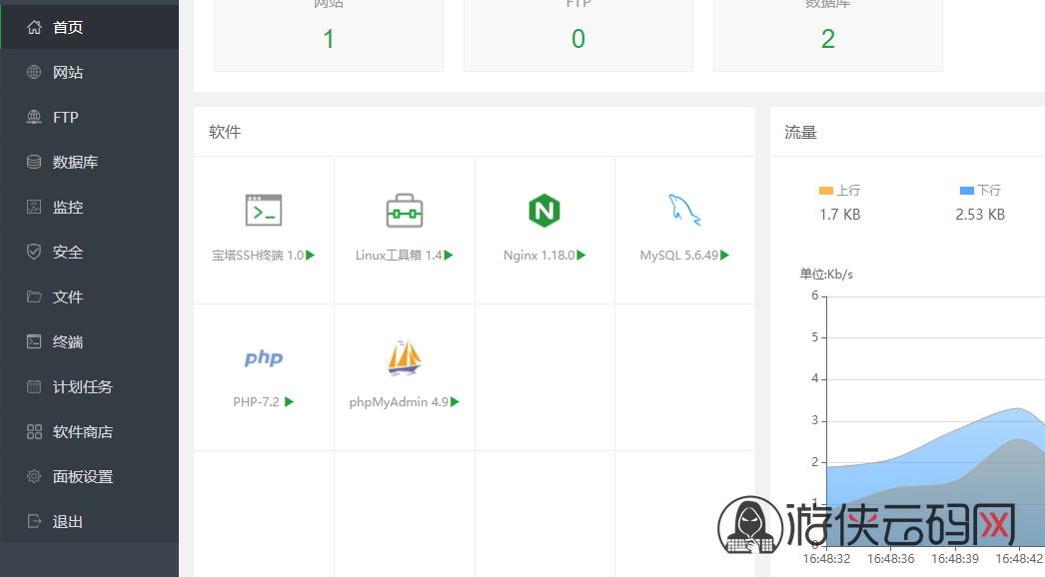Go to 数据库 in the sidebar
This screenshot has width=1045, height=577.
[89, 162]
